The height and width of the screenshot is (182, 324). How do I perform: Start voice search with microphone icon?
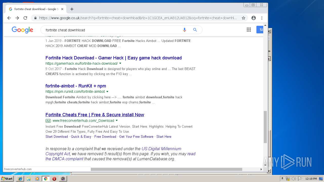[x=185, y=30]
